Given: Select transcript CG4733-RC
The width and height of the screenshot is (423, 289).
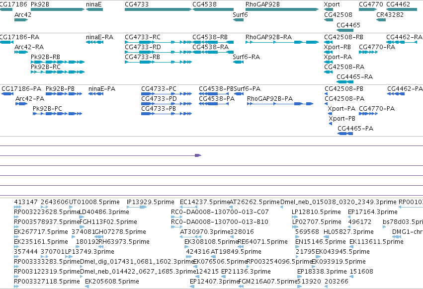Looking at the screenshot, I should coord(158,42).
